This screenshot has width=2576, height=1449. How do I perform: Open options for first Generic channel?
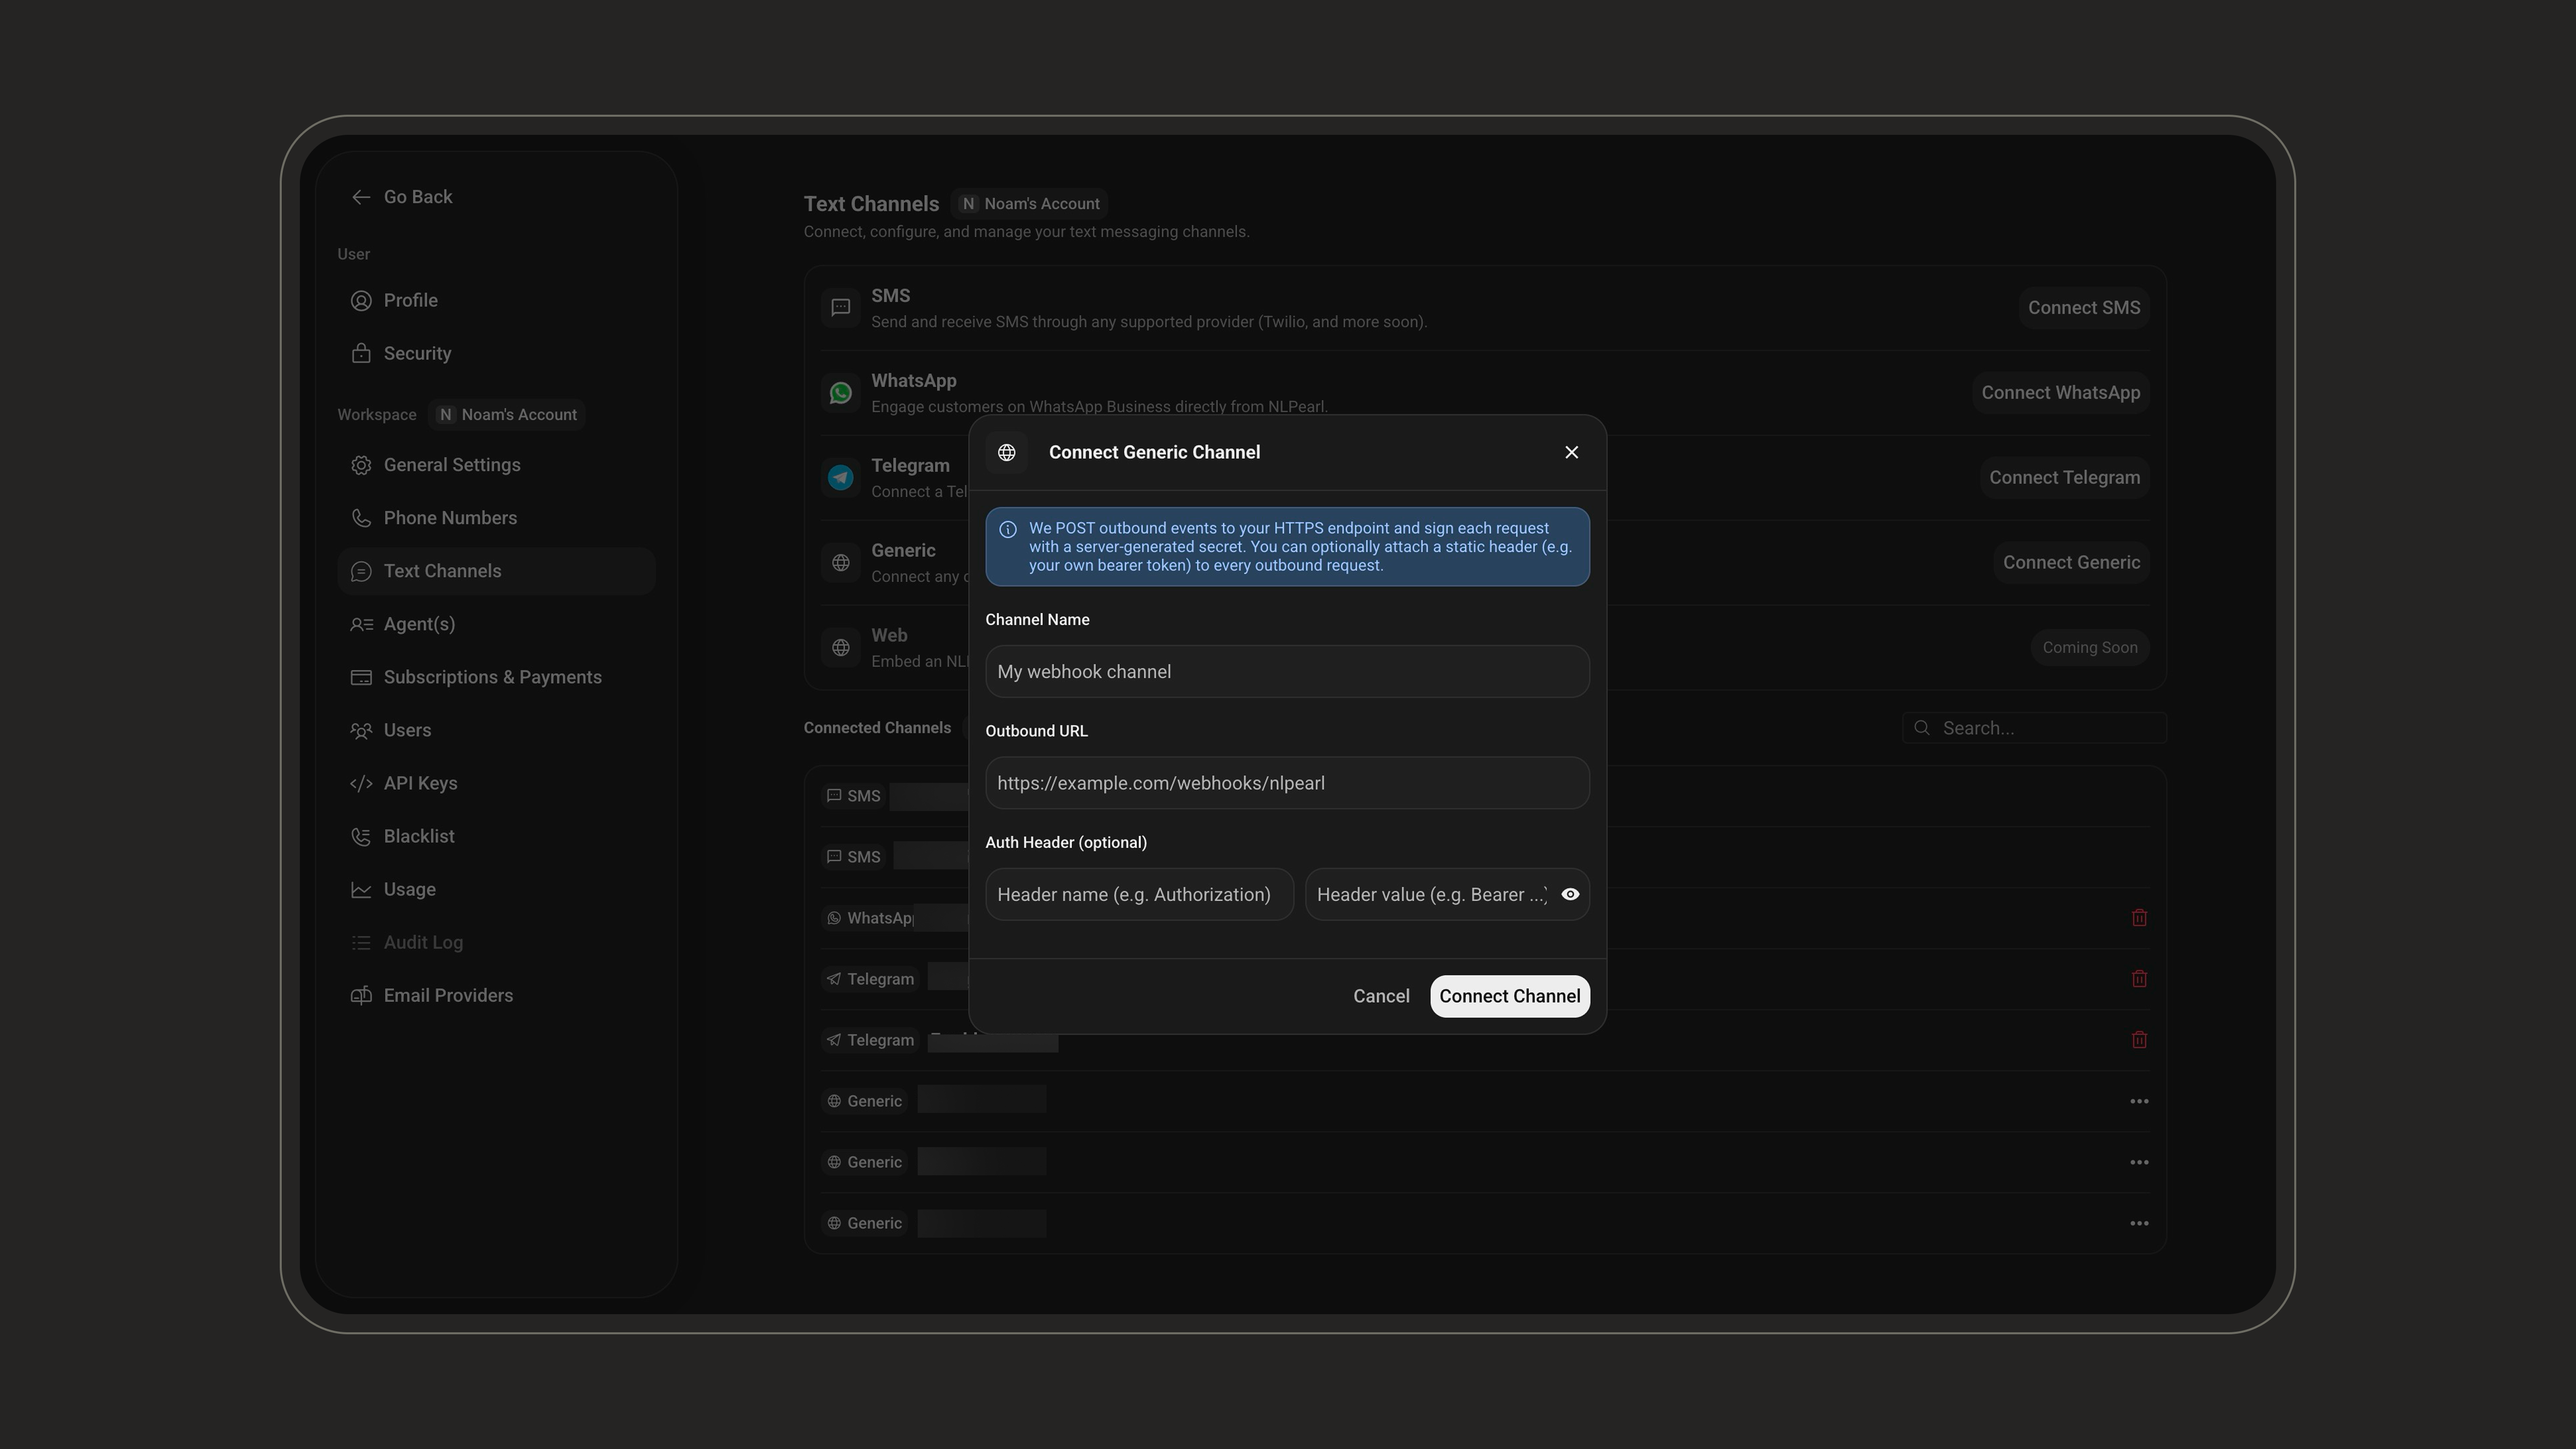coord(2139,1101)
